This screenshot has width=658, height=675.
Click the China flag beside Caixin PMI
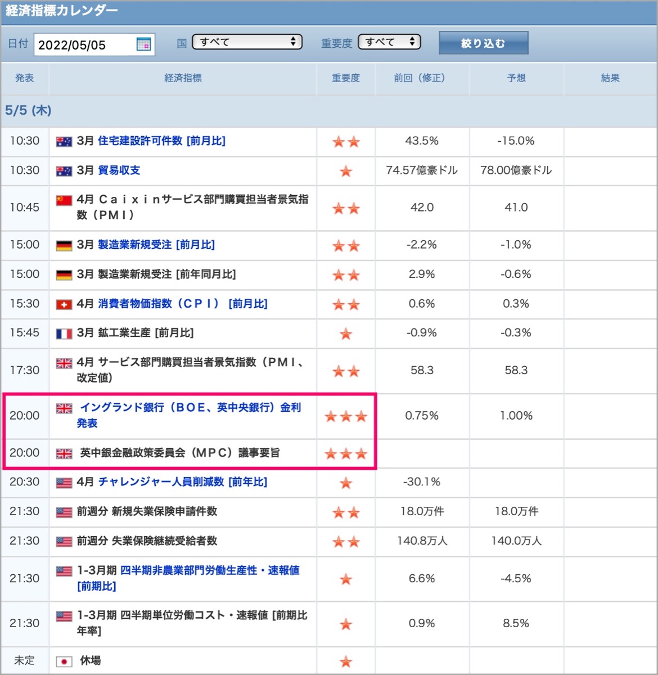pyautogui.click(x=64, y=200)
